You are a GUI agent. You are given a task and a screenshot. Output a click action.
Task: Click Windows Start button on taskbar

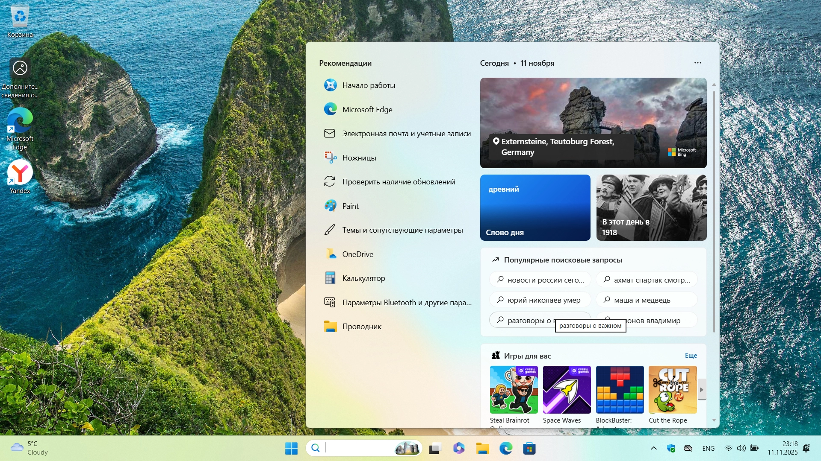pyautogui.click(x=291, y=448)
